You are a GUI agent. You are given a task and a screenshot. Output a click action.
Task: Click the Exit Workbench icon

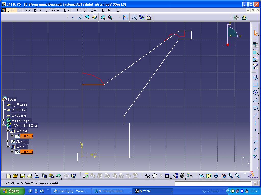(244, 18)
